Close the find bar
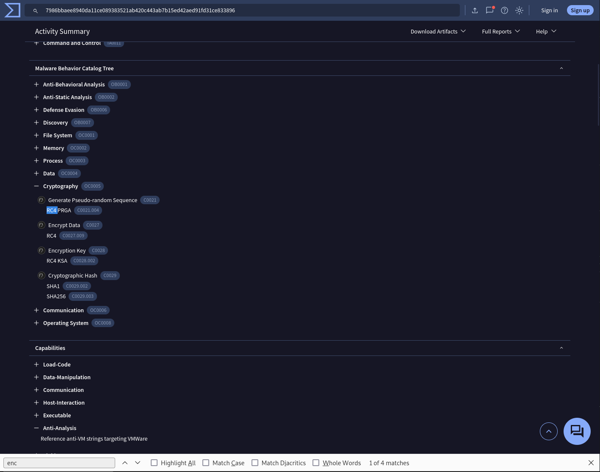The height and width of the screenshot is (472, 600). [x=591, y=463]
